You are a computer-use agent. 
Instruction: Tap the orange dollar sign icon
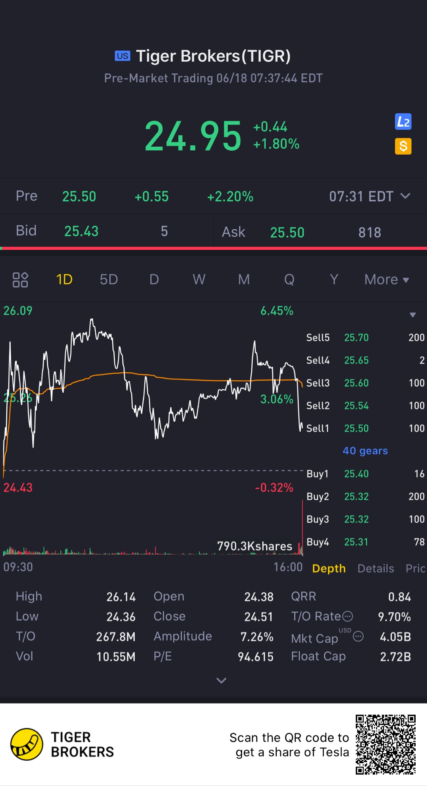403,146
